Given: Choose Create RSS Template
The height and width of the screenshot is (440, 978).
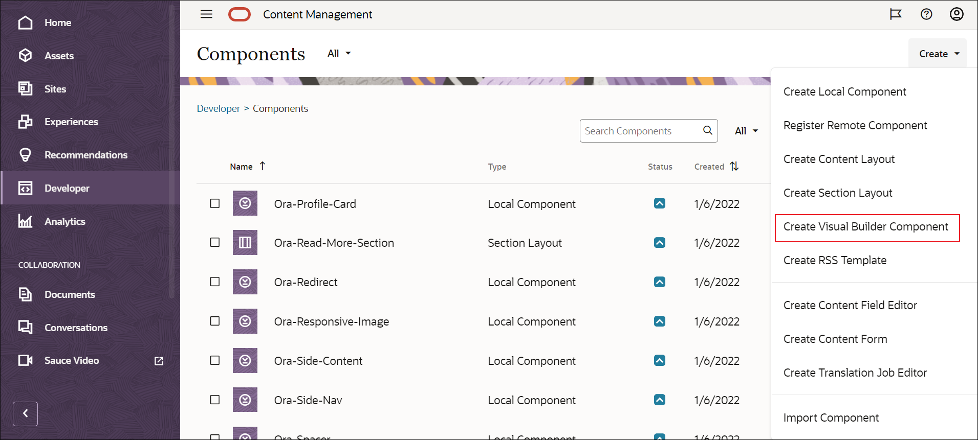Looking at the screenshot, I should point(835,260).
